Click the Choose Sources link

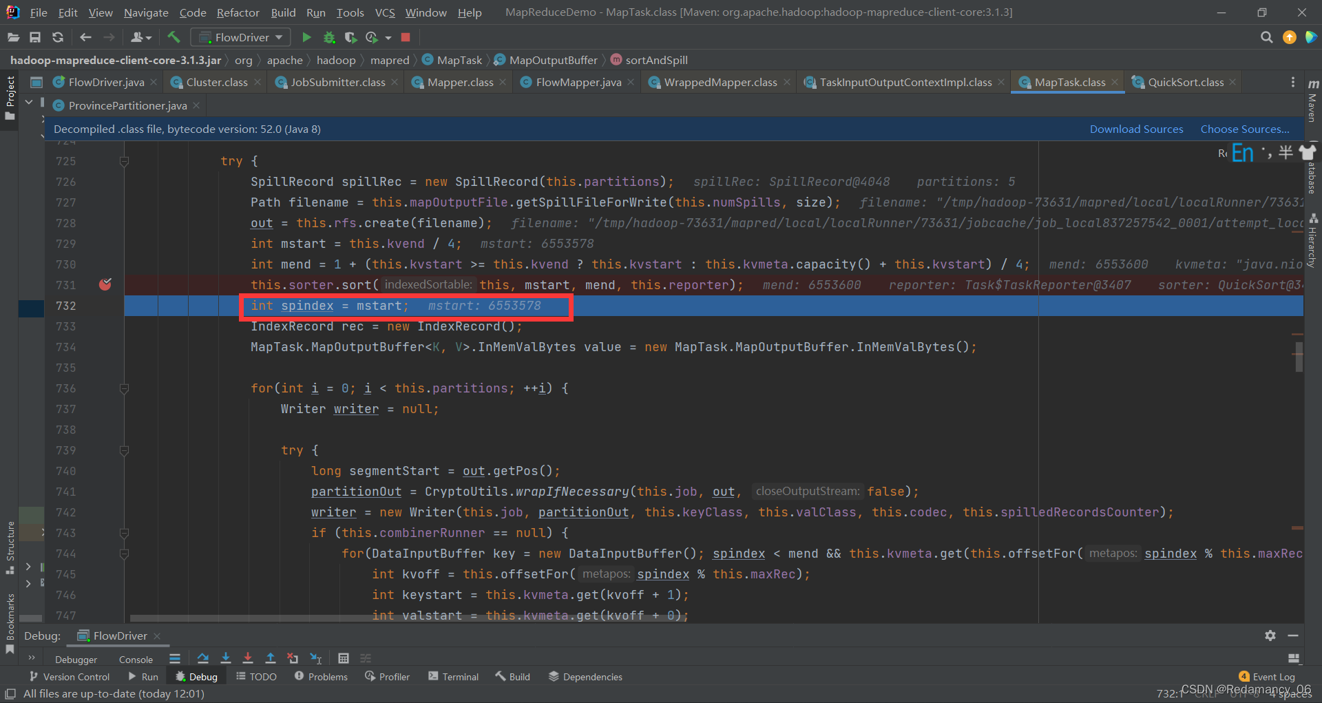1245,129
